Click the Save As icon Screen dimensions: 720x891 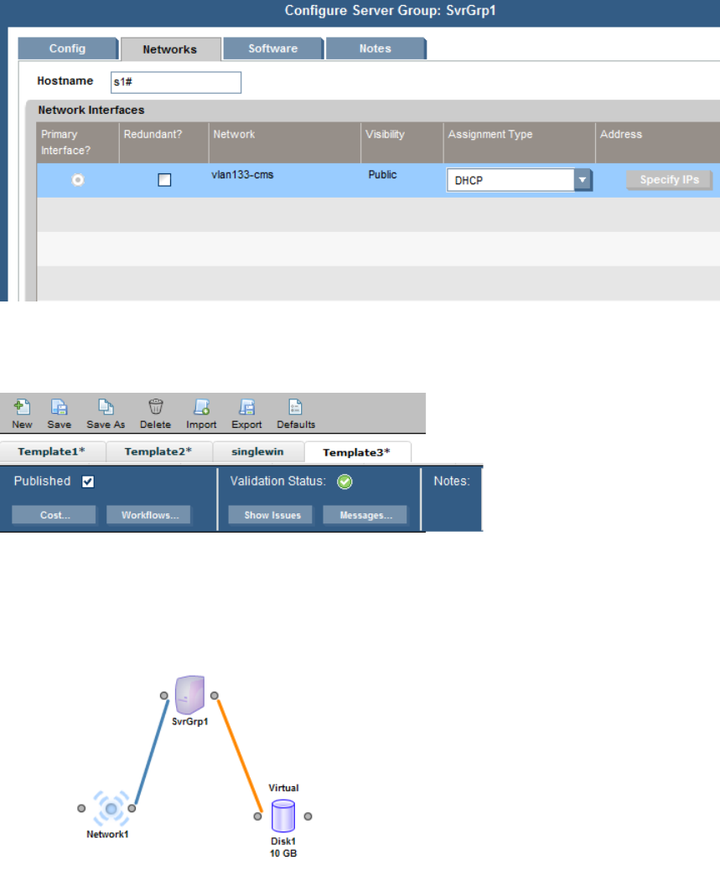point(106,407)
